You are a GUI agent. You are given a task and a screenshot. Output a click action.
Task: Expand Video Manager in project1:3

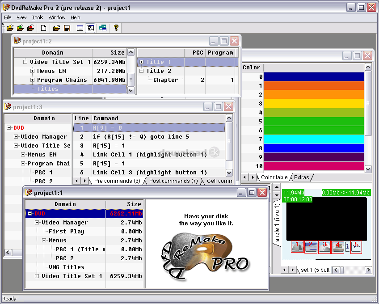point(16,137)
